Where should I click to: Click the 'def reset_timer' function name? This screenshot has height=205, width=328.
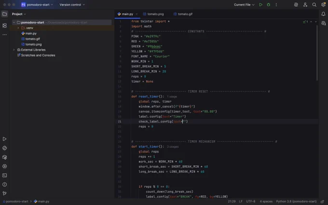click(x=149, y=96)
